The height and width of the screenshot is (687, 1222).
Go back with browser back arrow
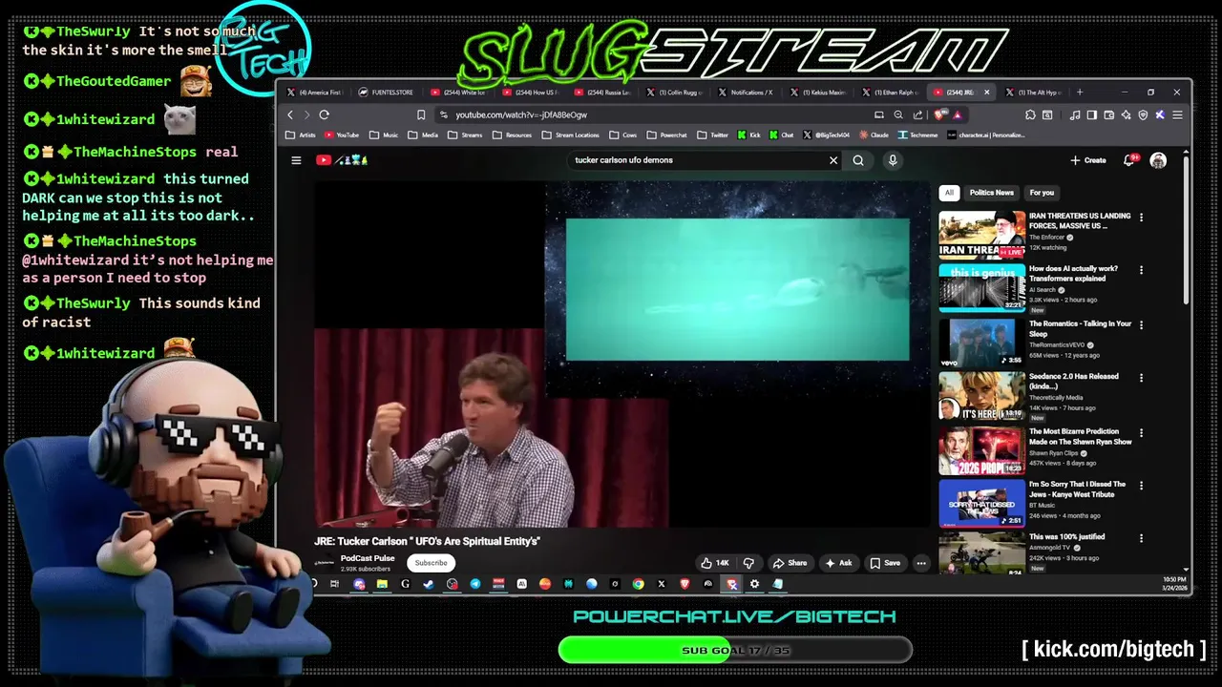(x=291, y=114)
